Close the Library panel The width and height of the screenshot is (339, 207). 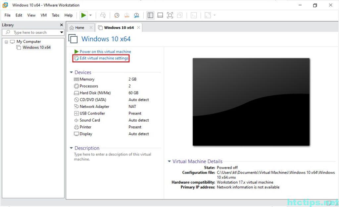pos(61,25)
